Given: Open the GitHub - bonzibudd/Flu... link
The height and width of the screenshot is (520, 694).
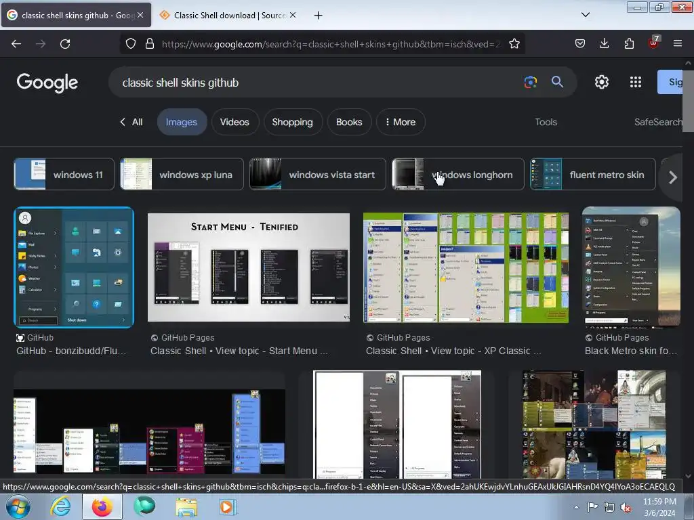Looking at the screenshot, I should pos(71,351).
